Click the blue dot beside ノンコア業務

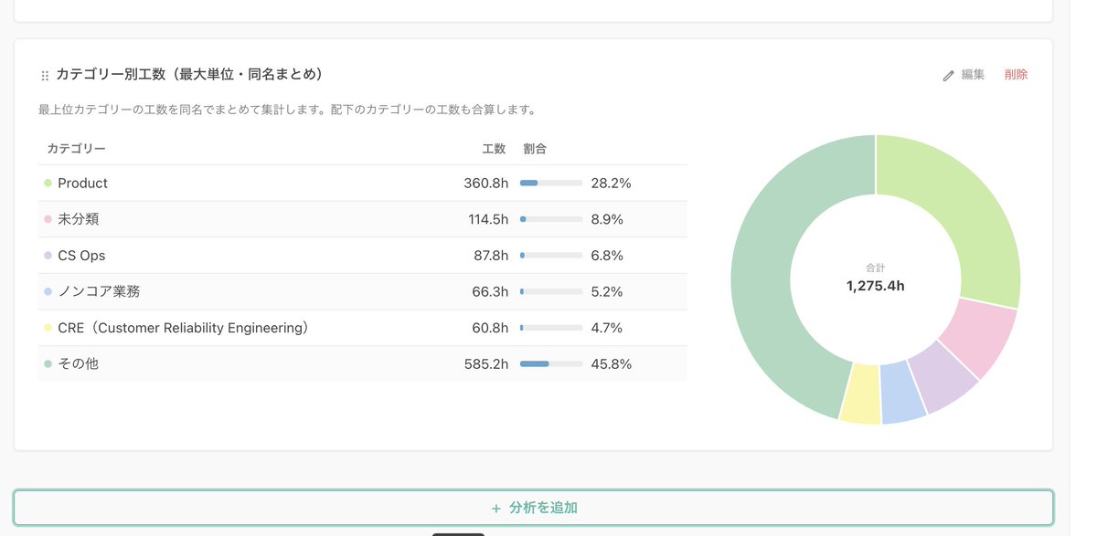tap(48, 291)
